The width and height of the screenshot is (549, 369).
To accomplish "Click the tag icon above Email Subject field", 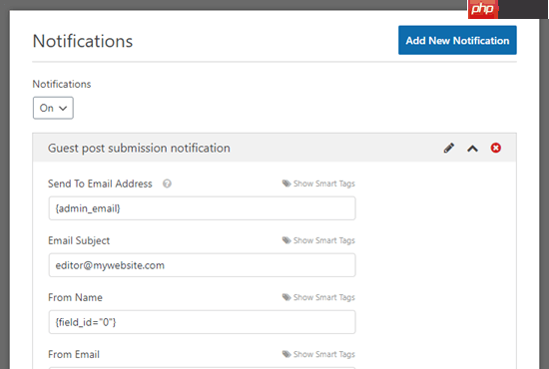I will (x=286, y=240).
